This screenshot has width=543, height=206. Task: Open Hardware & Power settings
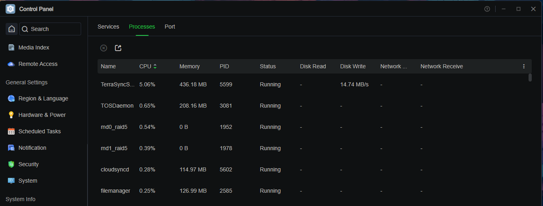pyautogui.click(x=42, y=115)
